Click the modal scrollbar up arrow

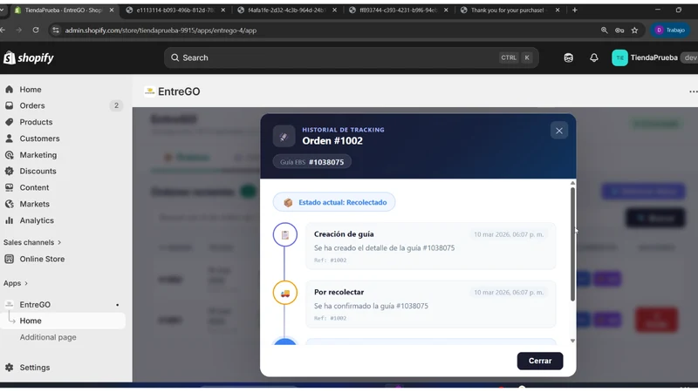pos(572,183)
